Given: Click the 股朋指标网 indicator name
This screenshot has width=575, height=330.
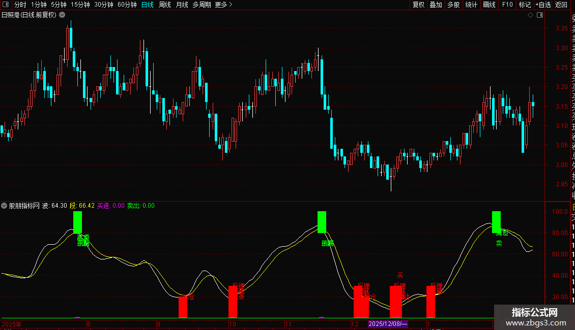Looking at the screenshot, I should [x=24, y=206].
